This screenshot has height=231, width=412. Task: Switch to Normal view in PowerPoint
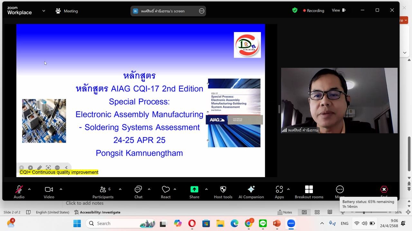304,212
